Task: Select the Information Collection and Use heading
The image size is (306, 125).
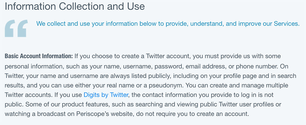Action: pyautogui.click(x=75, y=6)
